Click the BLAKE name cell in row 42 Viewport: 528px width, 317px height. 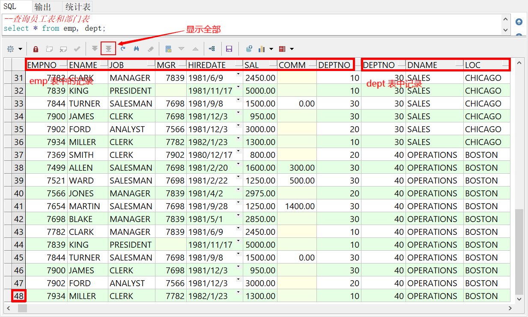(88, 219)
